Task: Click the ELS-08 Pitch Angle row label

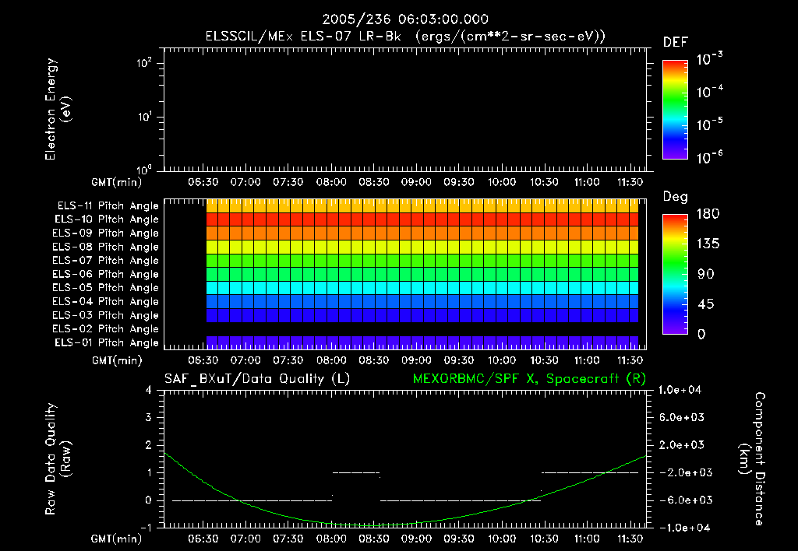Action: [105, 247]
